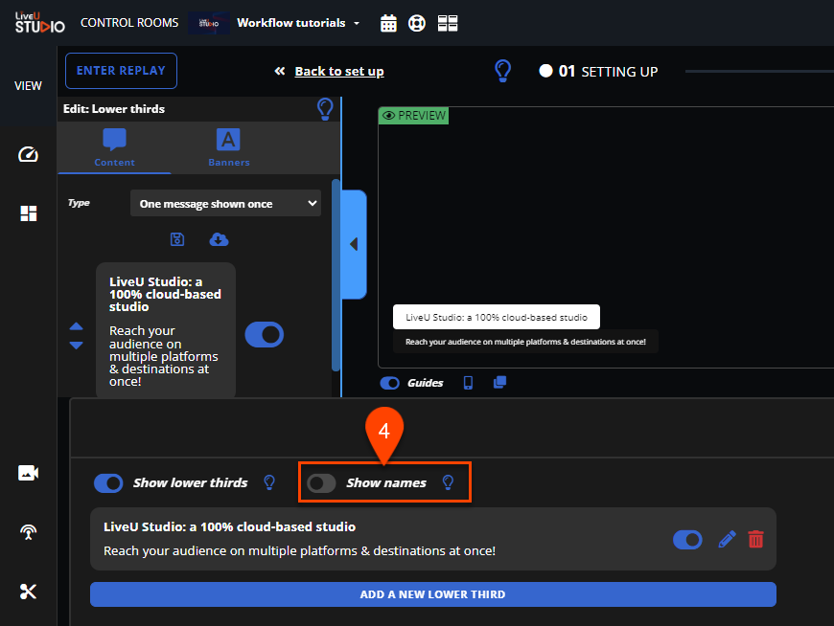The image size is (834, 626).
Task: Click ADD A NEW LOWER THIRD button
Action: click(x=433, y=594)
